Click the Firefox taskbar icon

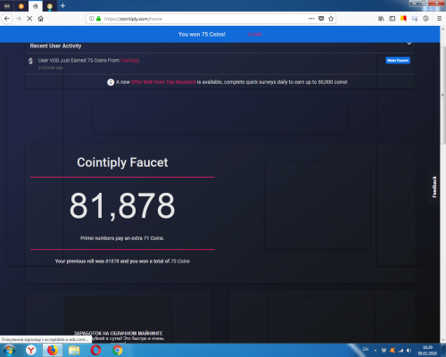pos(53,350)
